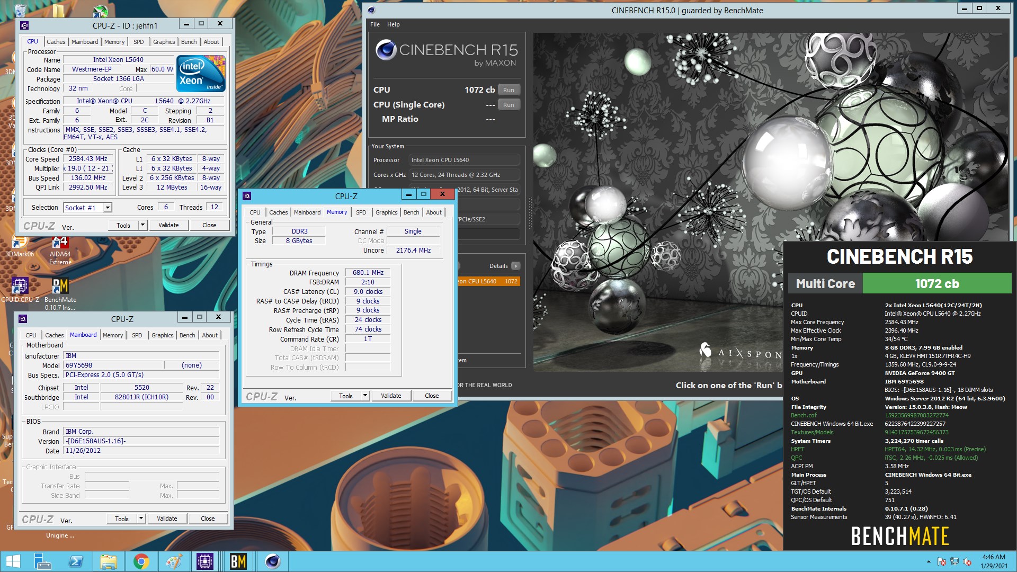The width and height of the screenshot is (1017, 572).
Task: Open the Paint taskbar icon
Action: pyautogui.click(x=173, y=561)
